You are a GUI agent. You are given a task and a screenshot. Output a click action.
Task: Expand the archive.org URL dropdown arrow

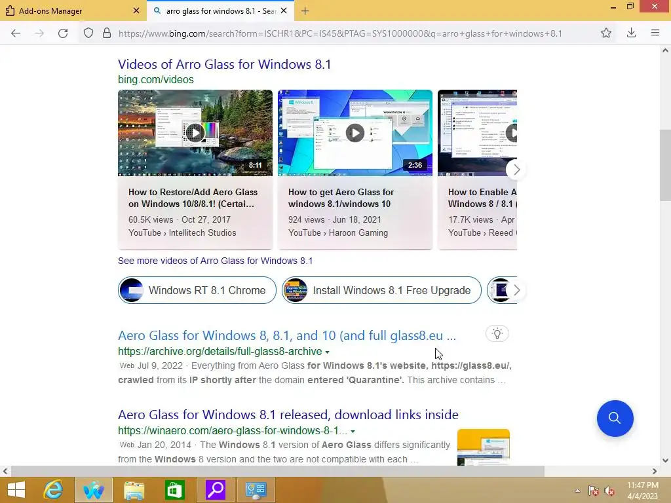pos(328,352)
